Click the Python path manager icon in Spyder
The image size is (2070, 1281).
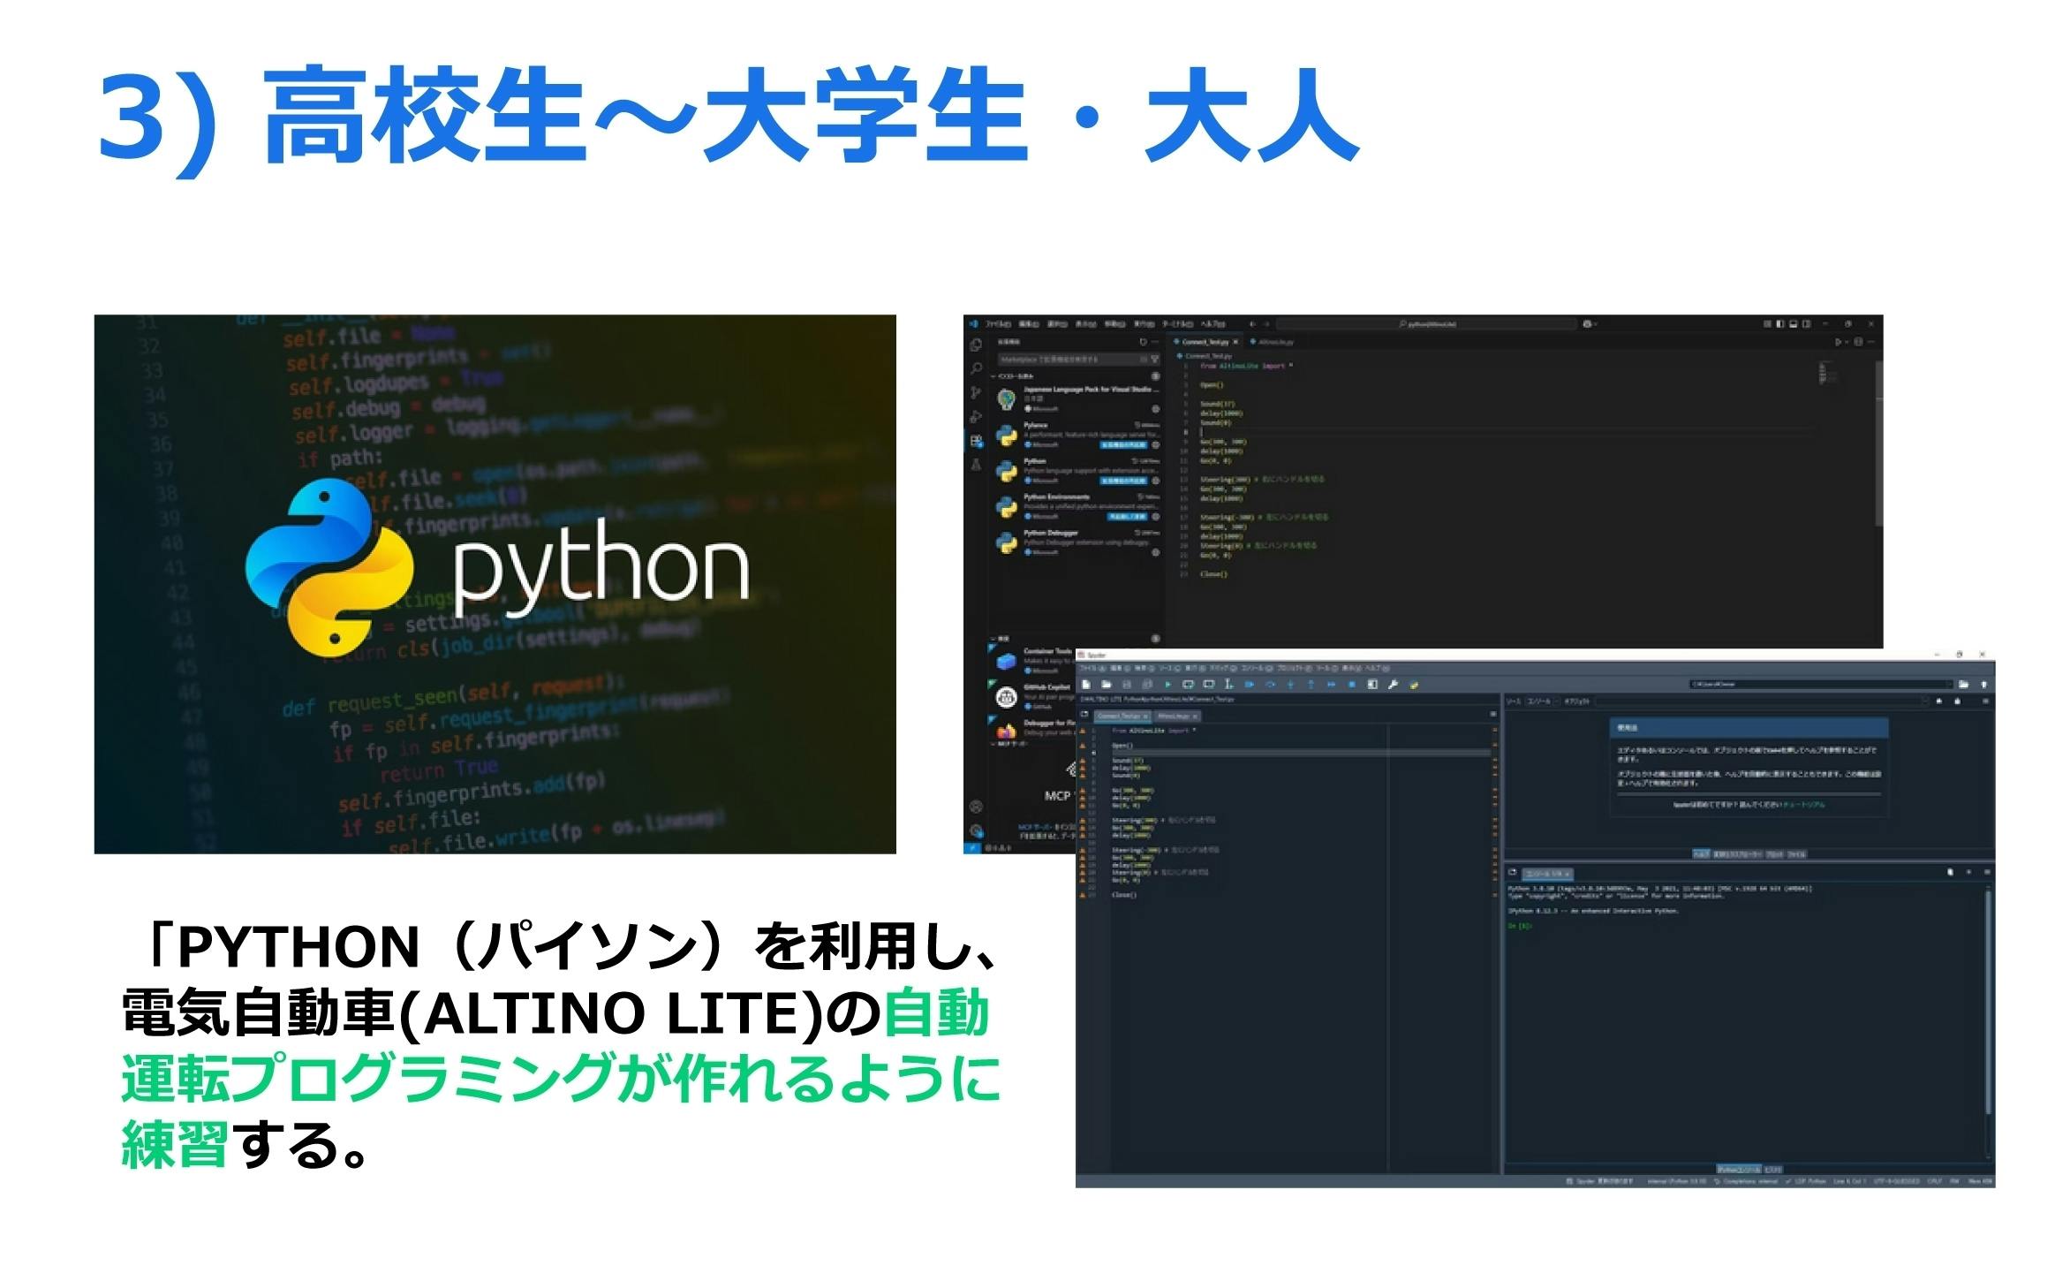click(x=1414, y=685)
